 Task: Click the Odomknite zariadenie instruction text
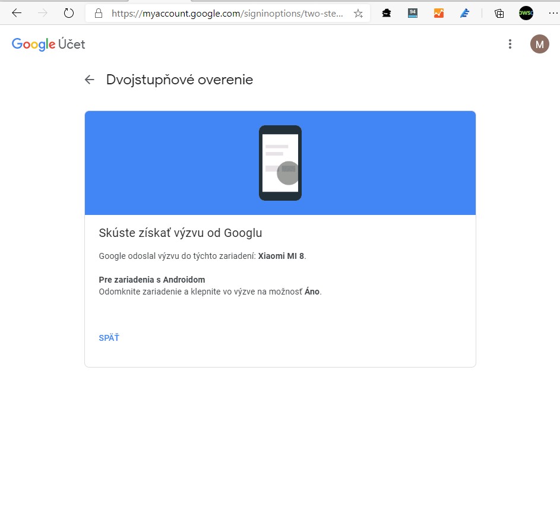(x=210, y=292)
